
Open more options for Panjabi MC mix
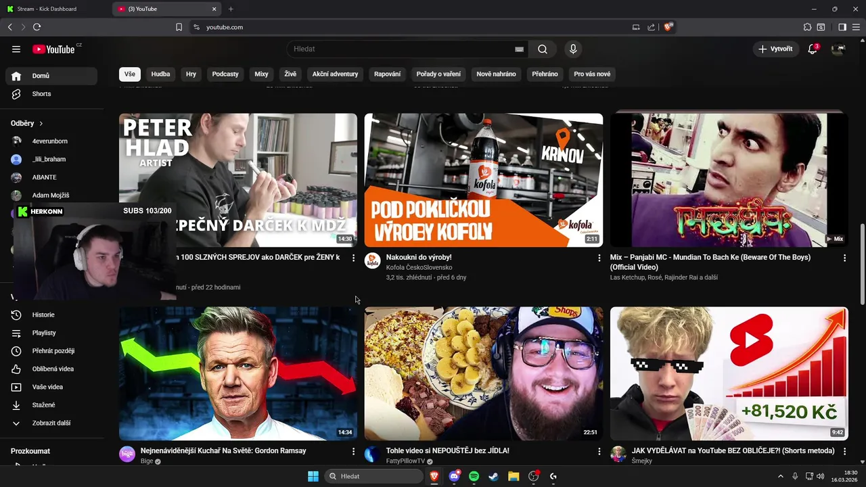coord(844,258)
